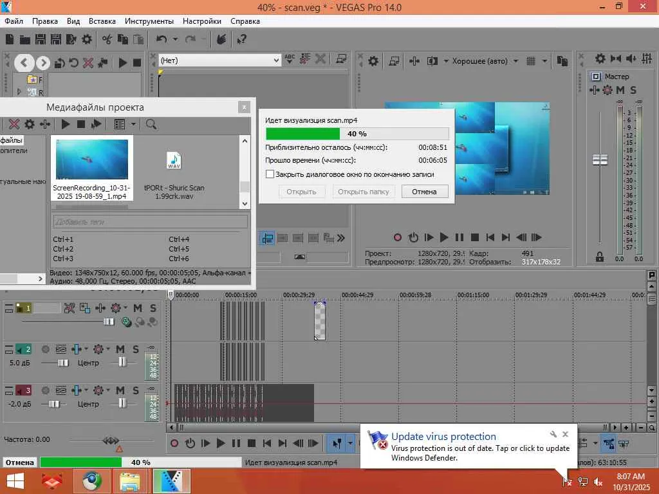This screenshot has width=659, height=494.
Task: Expand the Explorer tree node arrow
Action: coord(19,91)
